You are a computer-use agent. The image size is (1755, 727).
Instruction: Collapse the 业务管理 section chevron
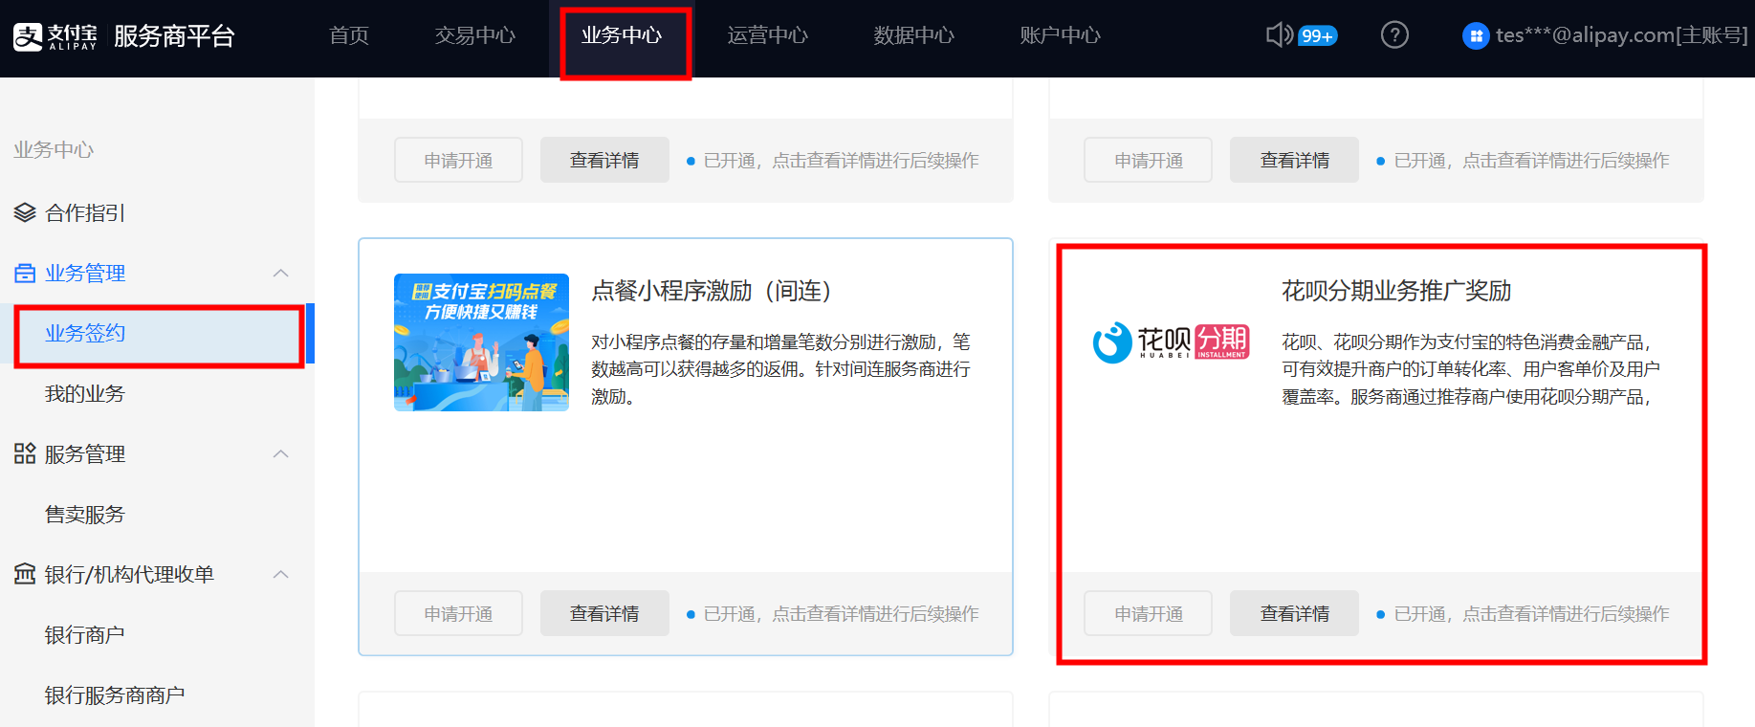coord(280,274)
